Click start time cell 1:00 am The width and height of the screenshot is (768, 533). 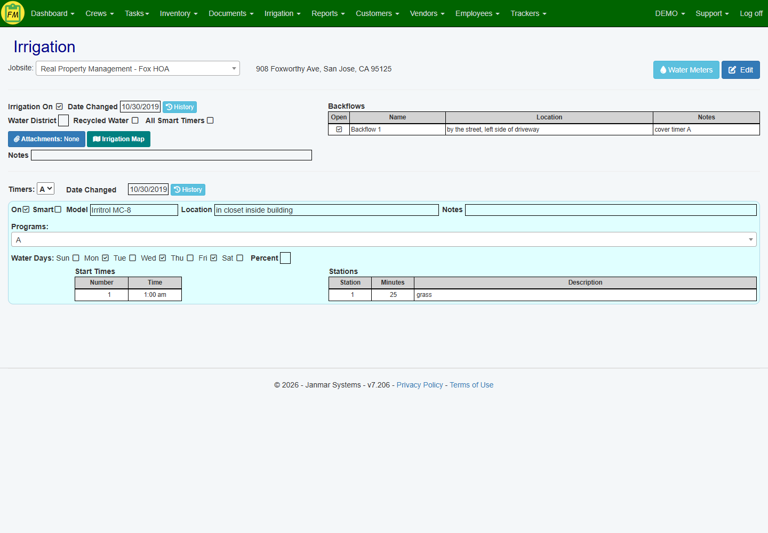click(x=155, y=295)
